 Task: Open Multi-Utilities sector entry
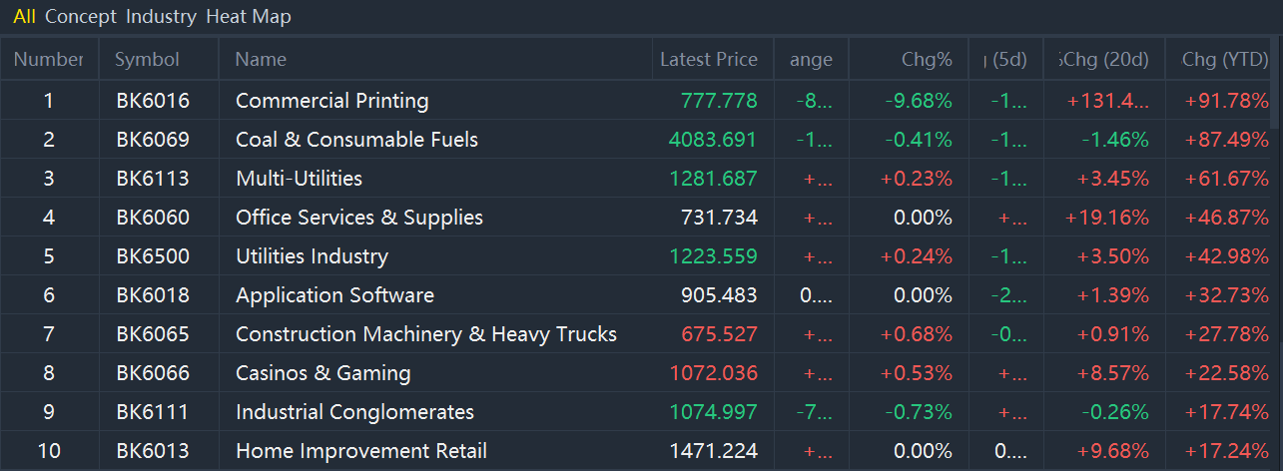[x=299, y=179]
